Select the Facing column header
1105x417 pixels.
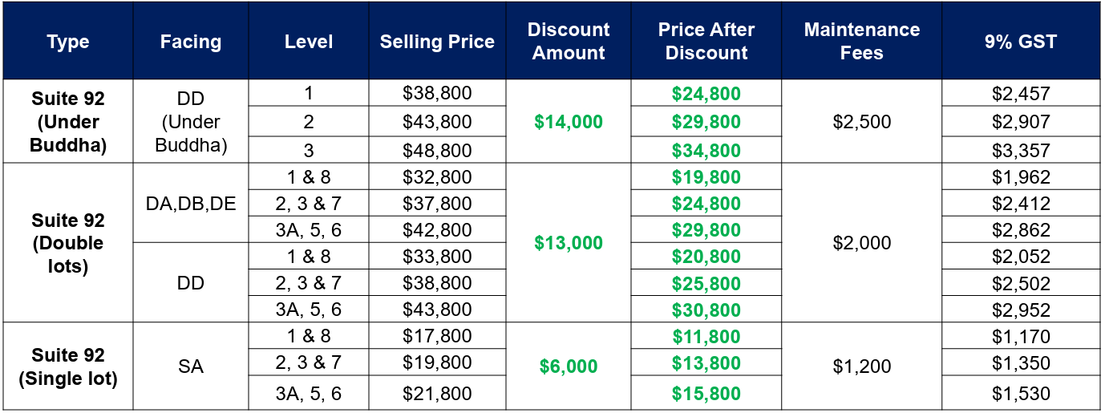pyautogui.click(x=191, y=41)
